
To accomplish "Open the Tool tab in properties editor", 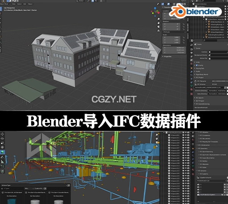I will point(191,45).
